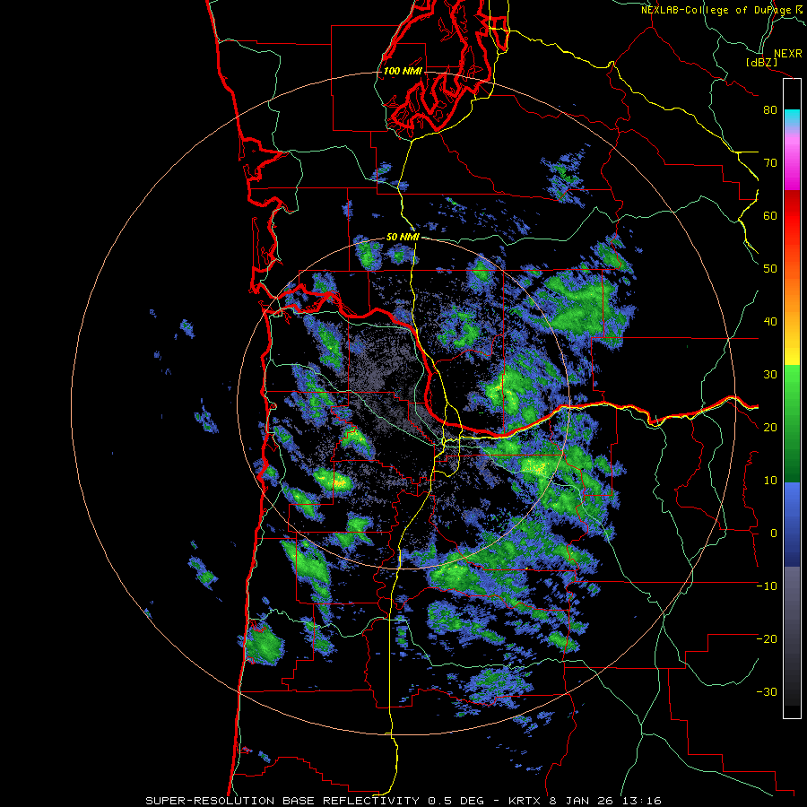Click the -10 value on the dBZ scale
This screenshot has height=807, width=807.
click(767, 586)
